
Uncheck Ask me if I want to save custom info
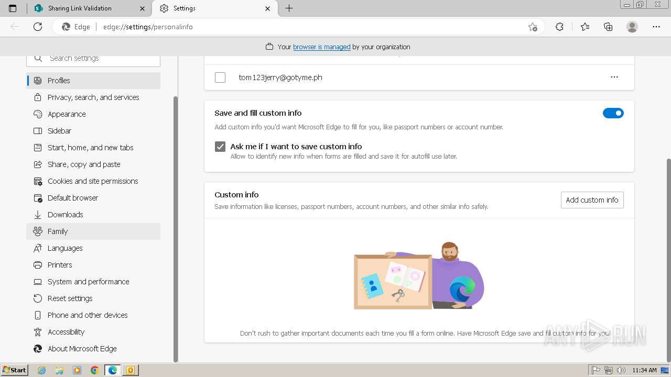pyautogui.click(x=220, y=147)
